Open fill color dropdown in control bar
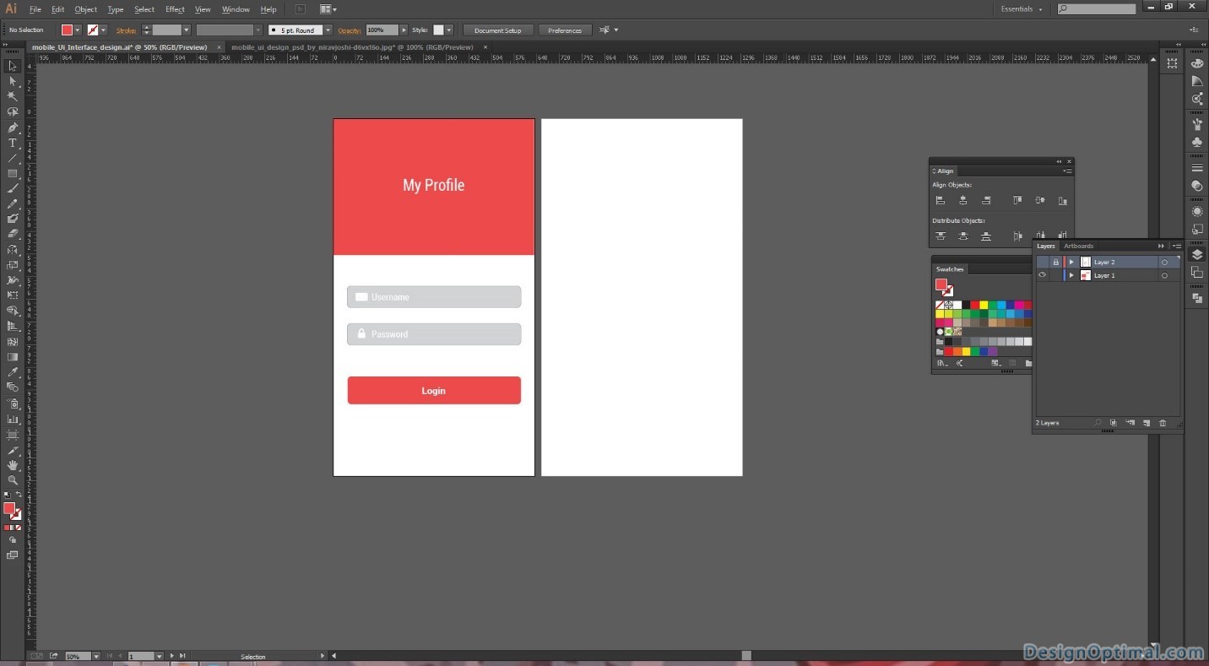This screenshot has width=1209, height=666. (78, 30)
